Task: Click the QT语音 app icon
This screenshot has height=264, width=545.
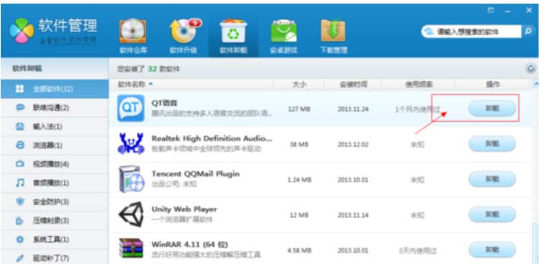Action: 131,108
